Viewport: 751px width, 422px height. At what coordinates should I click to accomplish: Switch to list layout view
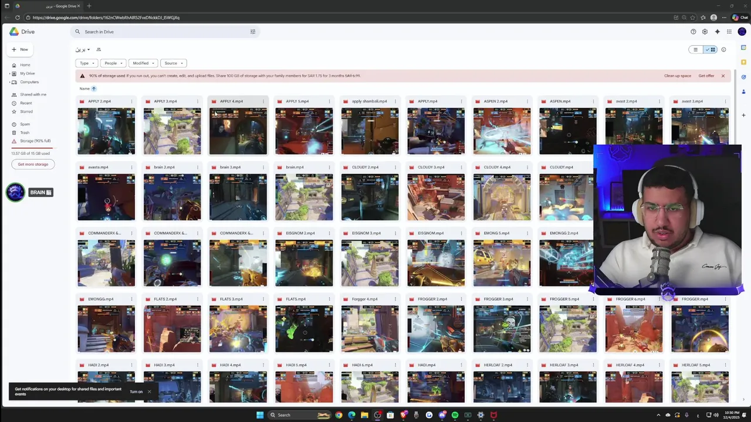[695, 50]
